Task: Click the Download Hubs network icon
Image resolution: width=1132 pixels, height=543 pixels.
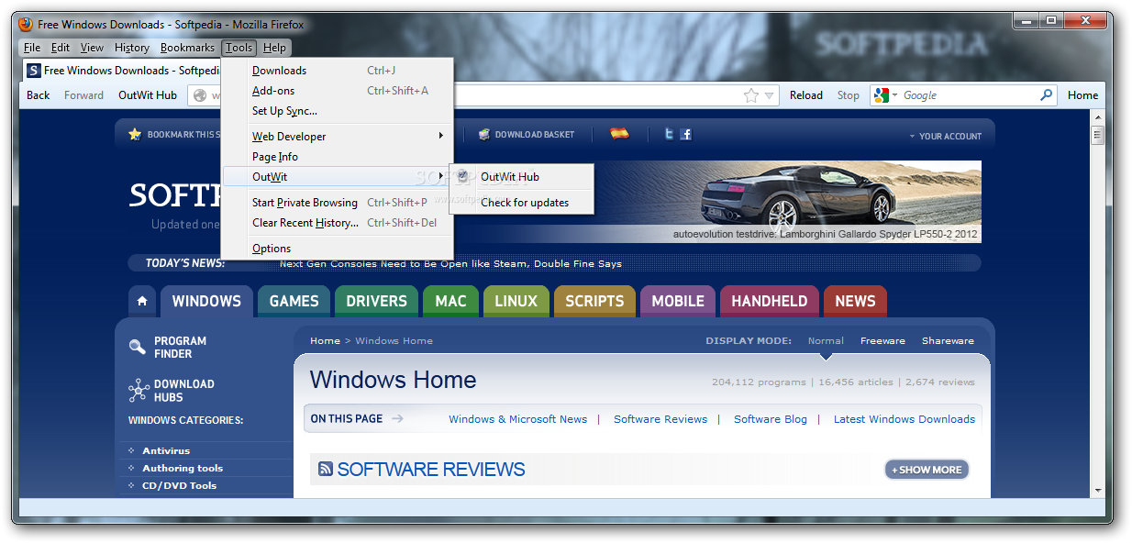Action: point(139,391)
